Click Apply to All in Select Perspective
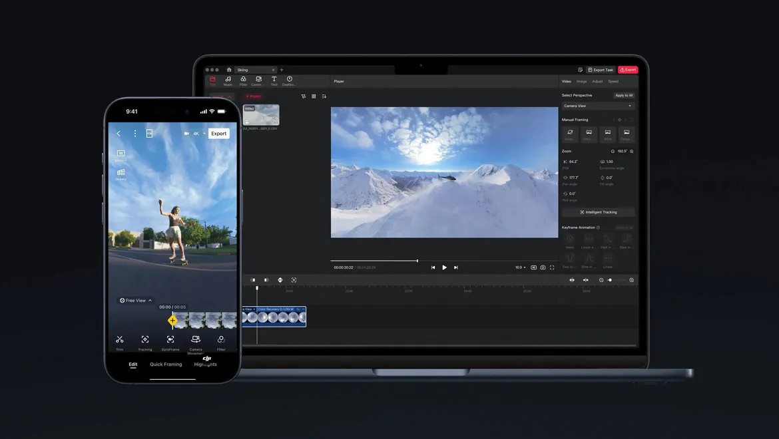The image size is (779, 439). tap(624, 95)
